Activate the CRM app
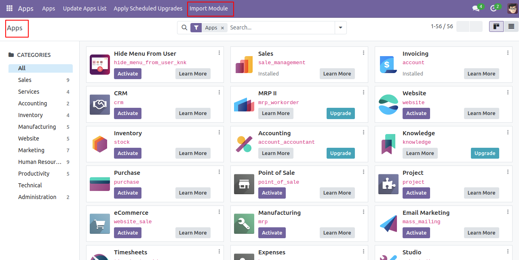The width and height of the screenshot is (519, 260). [x=128, y=113]
